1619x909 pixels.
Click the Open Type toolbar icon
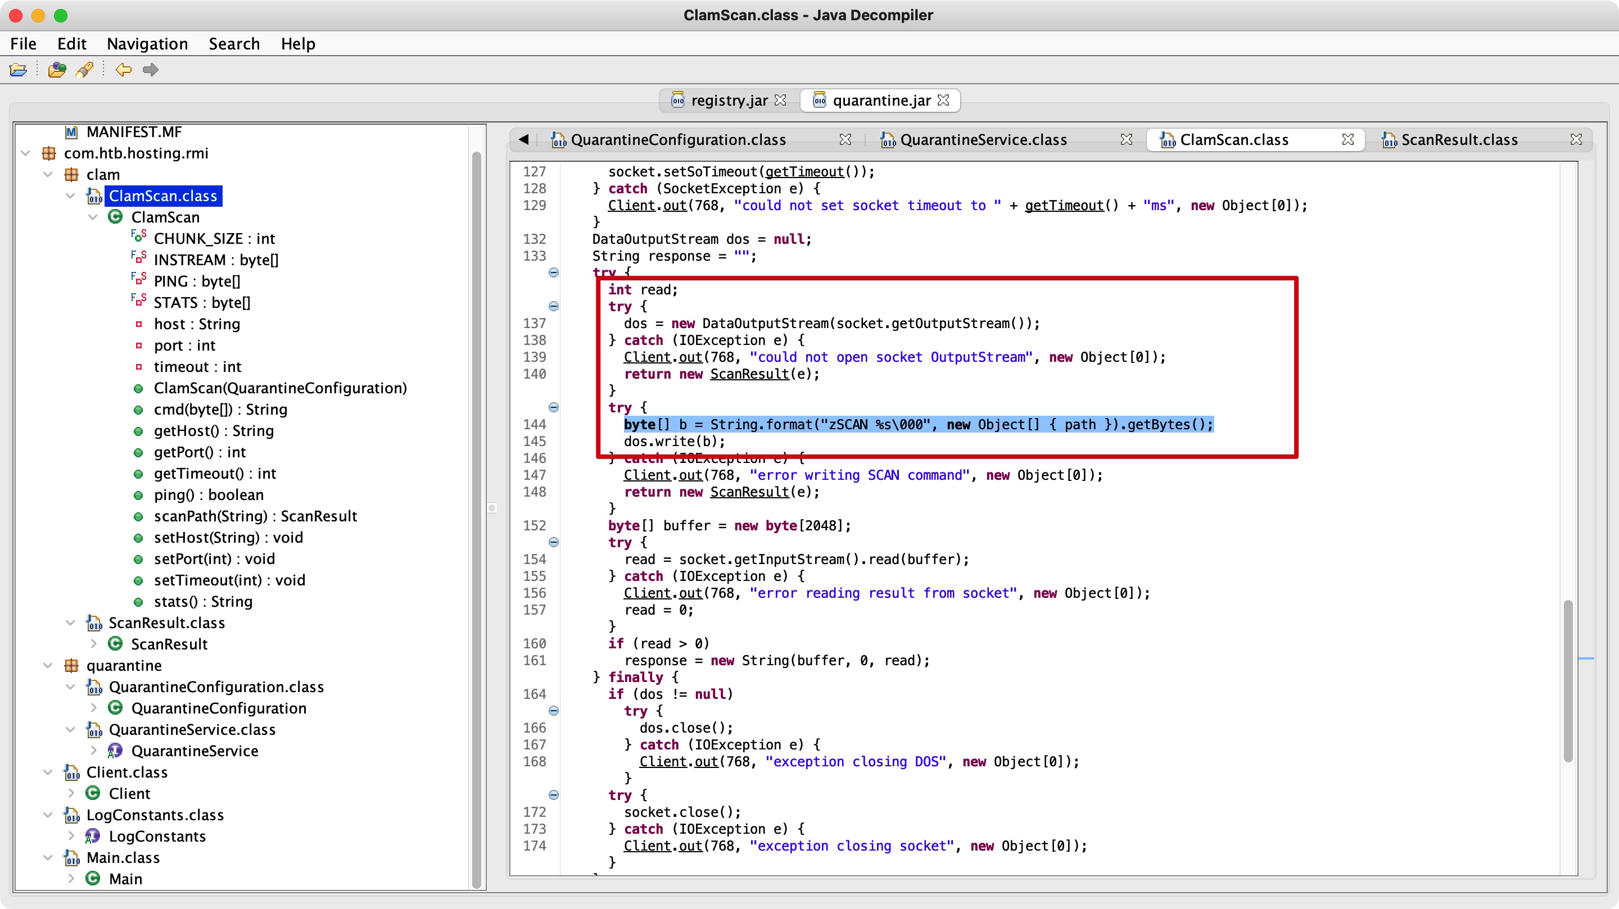pyautogui.click(x=57, y=70)
